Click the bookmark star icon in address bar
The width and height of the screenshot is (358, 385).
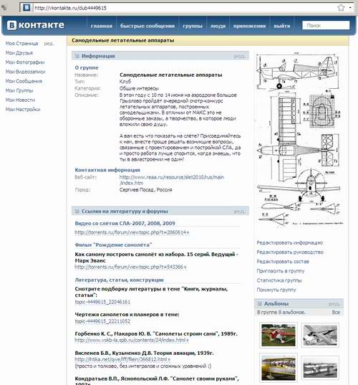(341, 8)
